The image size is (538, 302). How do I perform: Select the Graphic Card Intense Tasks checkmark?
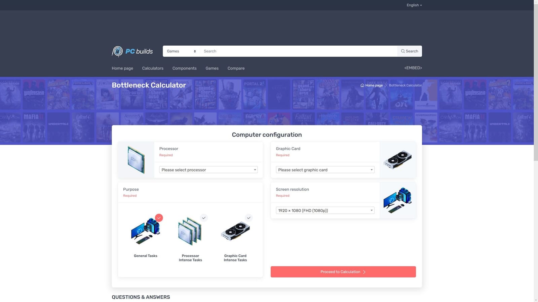pyautogui.click(x=248, y=218)
